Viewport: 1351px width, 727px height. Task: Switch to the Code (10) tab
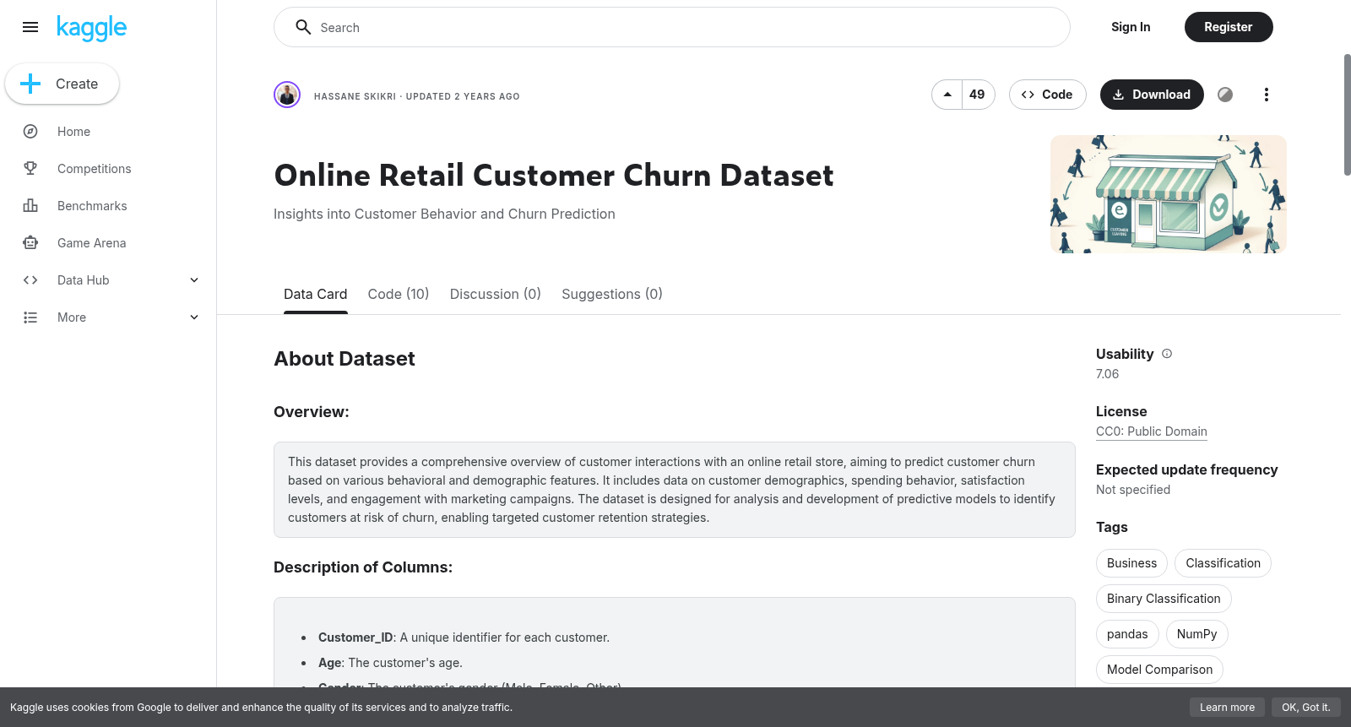coord(399,294)
